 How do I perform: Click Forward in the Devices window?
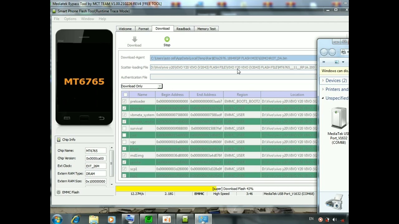(332, 52)
